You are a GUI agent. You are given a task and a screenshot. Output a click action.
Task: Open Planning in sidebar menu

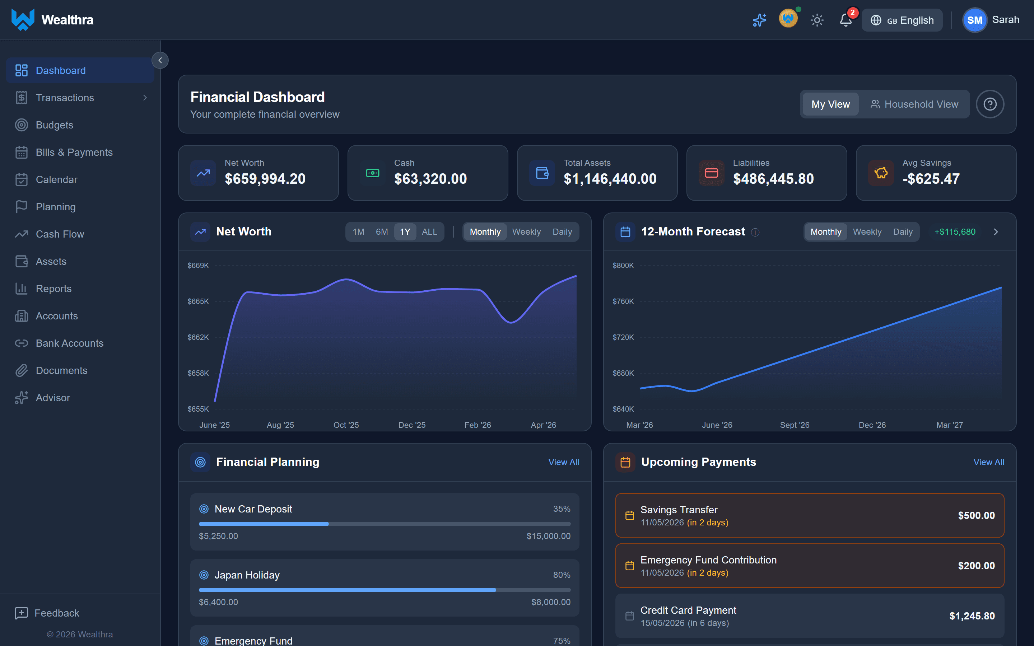(x=80, y=207)
